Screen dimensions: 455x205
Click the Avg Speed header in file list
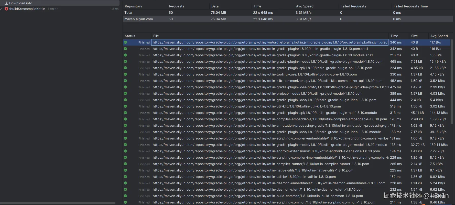[x=439, y=36]
